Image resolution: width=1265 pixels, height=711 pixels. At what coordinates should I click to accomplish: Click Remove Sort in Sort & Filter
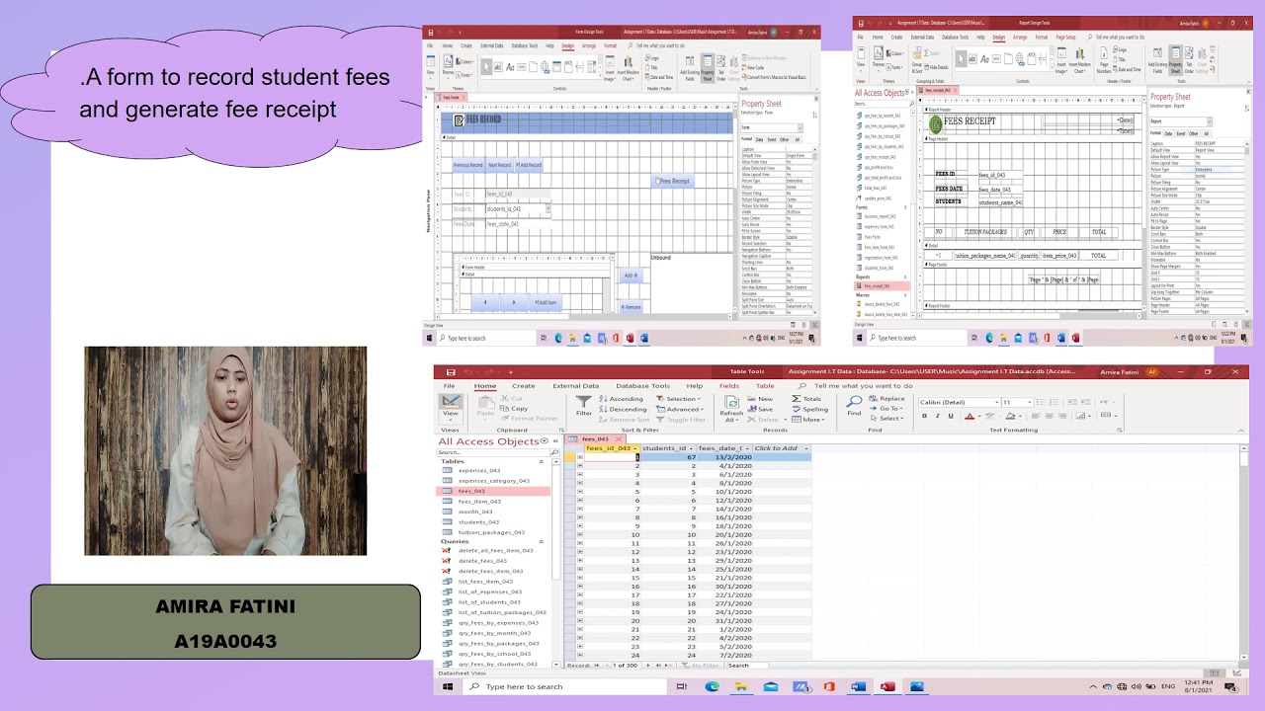(625, 419)
